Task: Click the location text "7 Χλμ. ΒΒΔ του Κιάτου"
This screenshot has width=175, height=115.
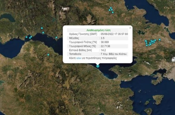Action: point(114,54)
